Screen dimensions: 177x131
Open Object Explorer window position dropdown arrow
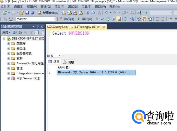pyautogui.click(x=33, y=27)
